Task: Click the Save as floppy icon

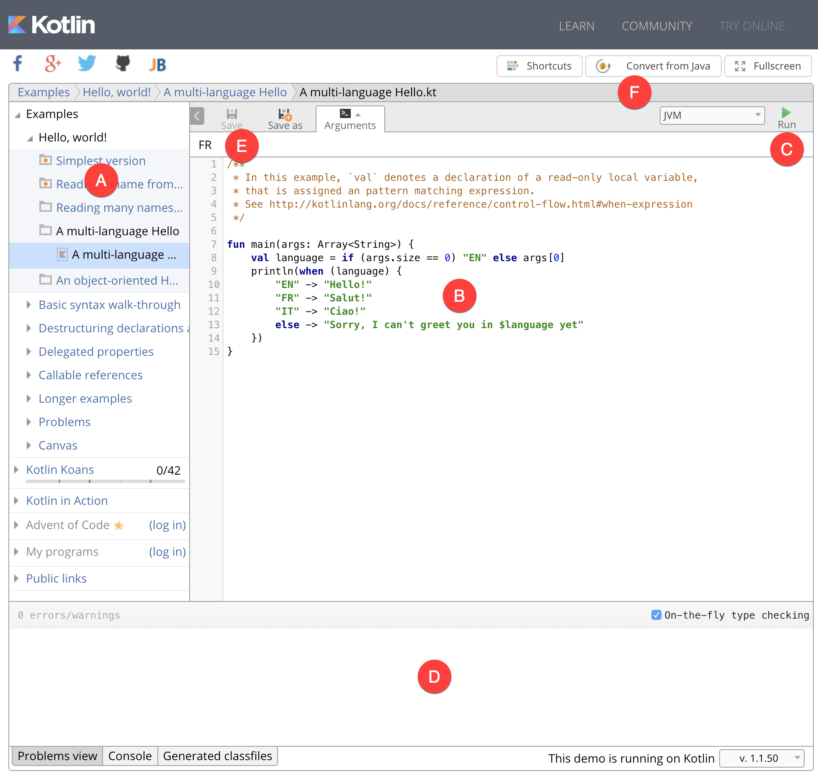Action: (285, 114)
